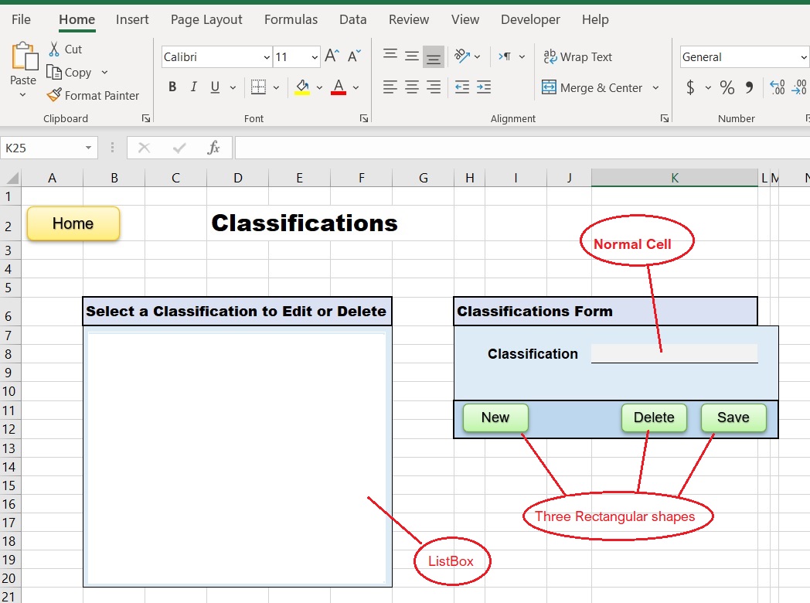This screenshot has height=603, width=810.
Task: Expand the Paste options arrow
Action: pyautogui.click(x=22, y=95)
